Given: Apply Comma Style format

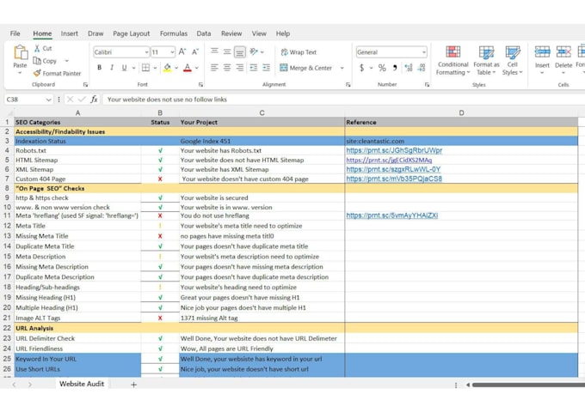Looking at the screenshot, I should tap(395, 68).
